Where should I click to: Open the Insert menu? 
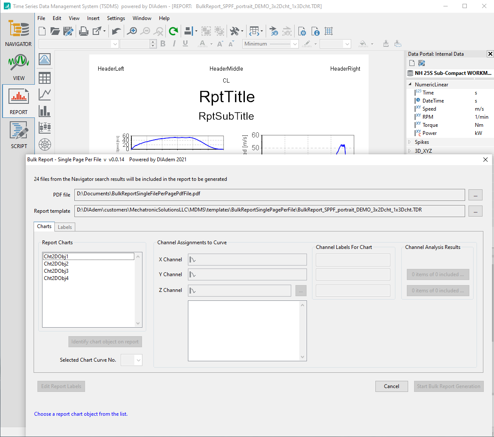tap(93, 18)
